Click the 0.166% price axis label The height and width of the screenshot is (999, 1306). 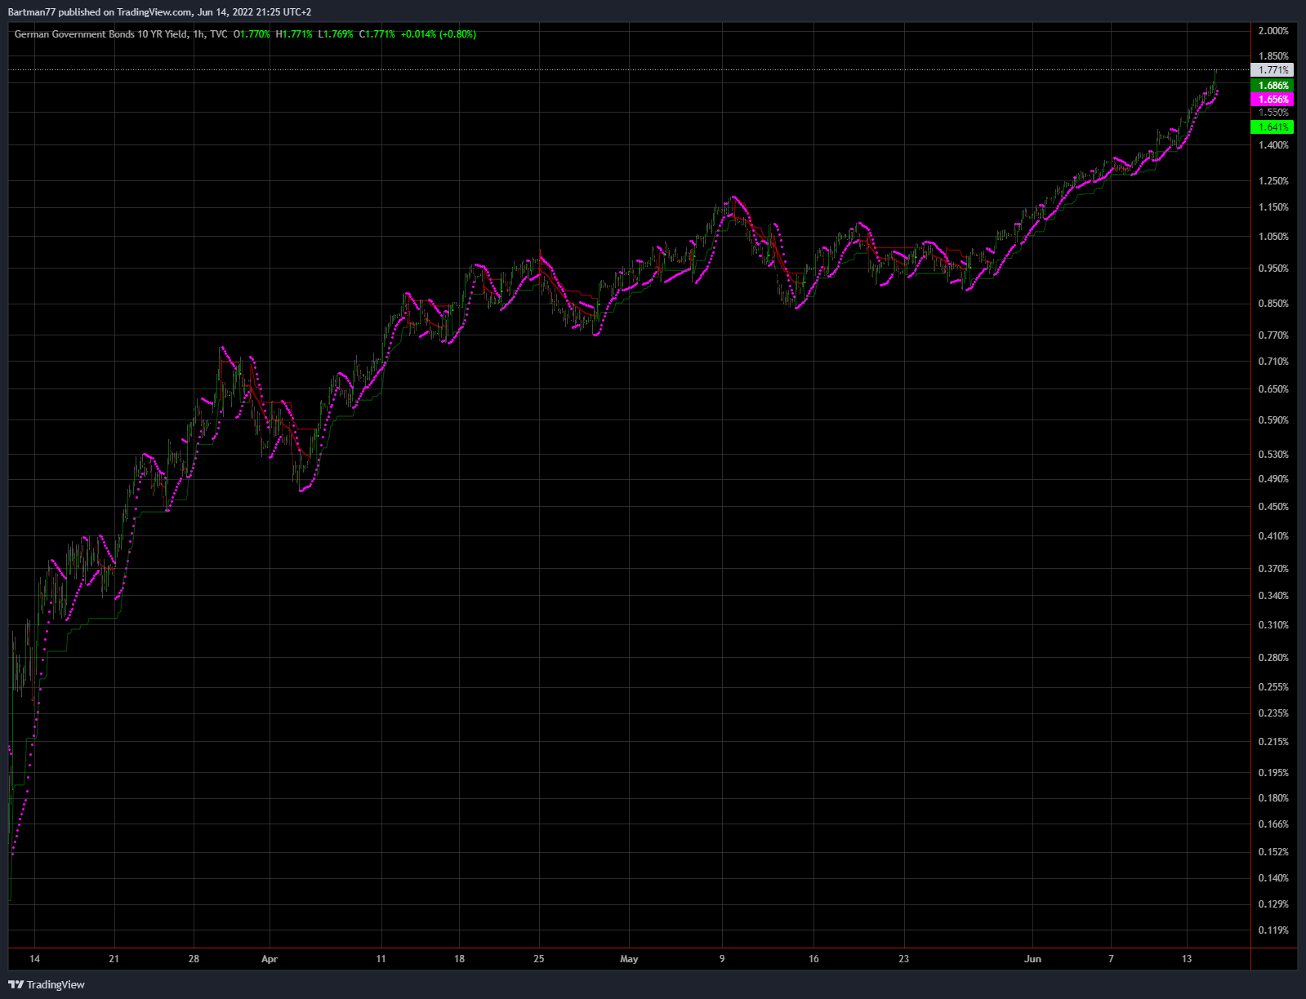tap(1273, 824)
